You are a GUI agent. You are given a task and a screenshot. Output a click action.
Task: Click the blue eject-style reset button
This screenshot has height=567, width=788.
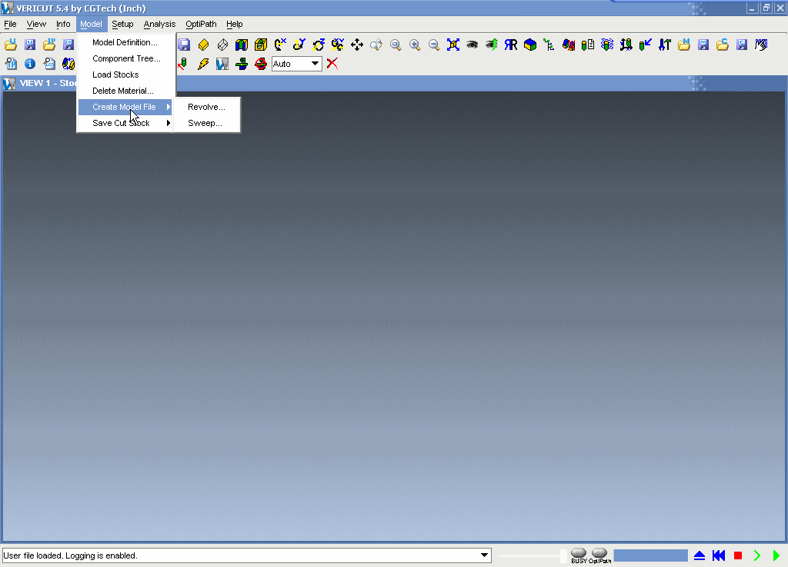[x=700, y=555]
